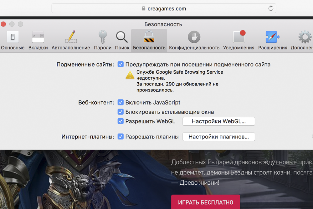313x209 pixels.
Task: Reload the page with the refresh icon
Action: coord(271,8)
